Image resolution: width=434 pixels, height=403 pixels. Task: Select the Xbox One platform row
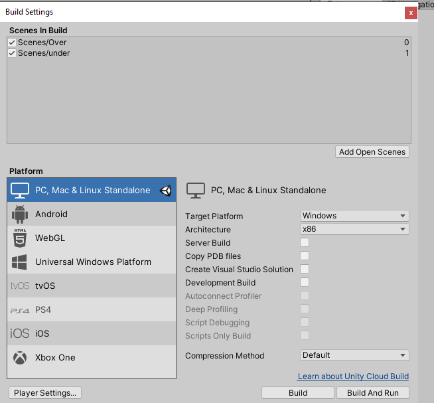pos(92,357)
